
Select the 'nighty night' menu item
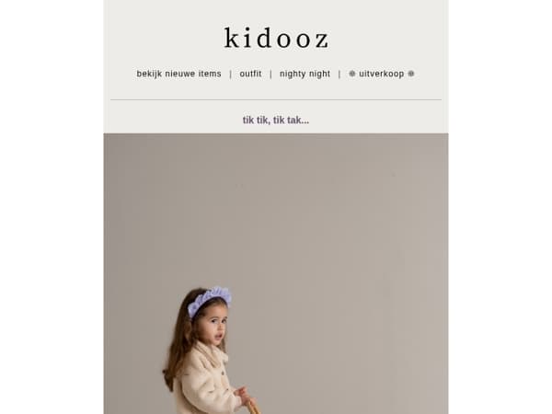click(305, 74)
